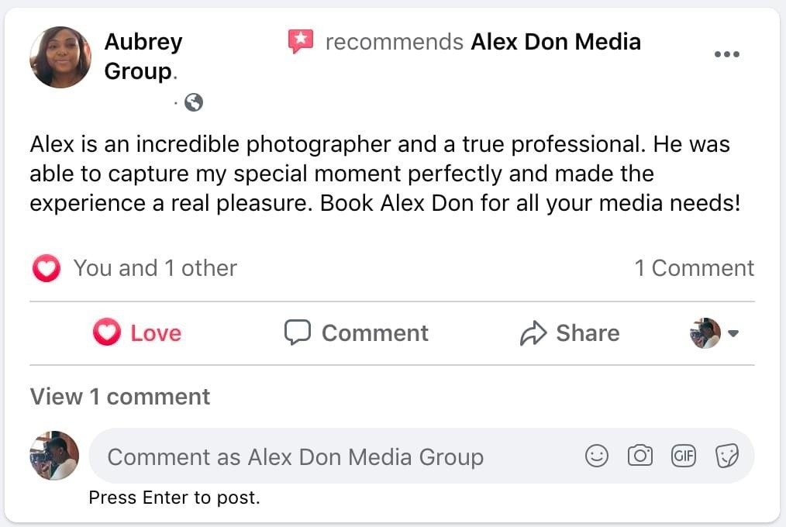View who reacted: You and 1 other

click(155, 268)
